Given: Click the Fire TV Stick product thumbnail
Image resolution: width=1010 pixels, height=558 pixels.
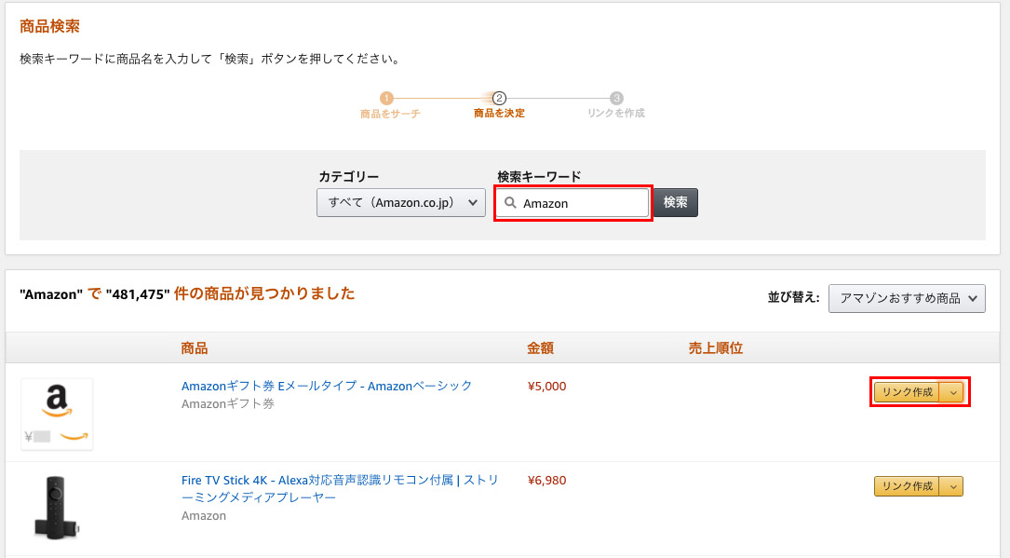Looking at the screenshot, I should 56,507.
